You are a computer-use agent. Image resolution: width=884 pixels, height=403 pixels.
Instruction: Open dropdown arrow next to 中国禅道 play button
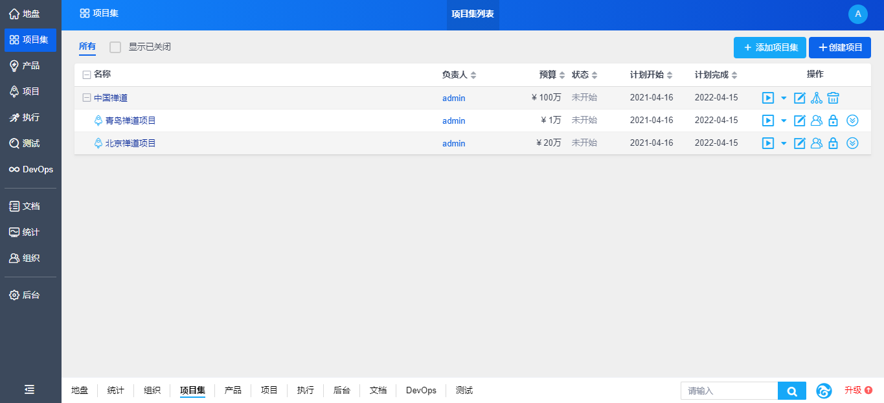click(x=784, y=98)
